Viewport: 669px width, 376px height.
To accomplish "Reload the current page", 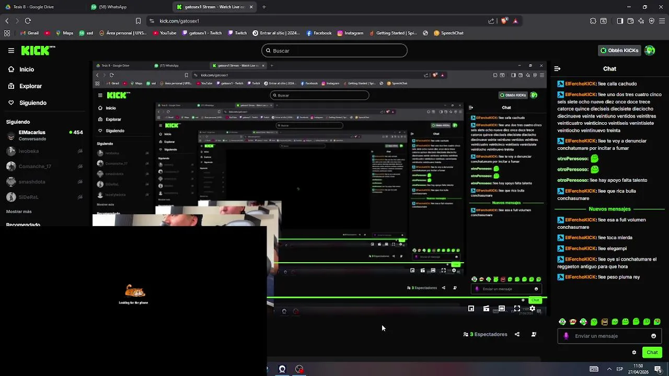I will click(x=28, y=21).
